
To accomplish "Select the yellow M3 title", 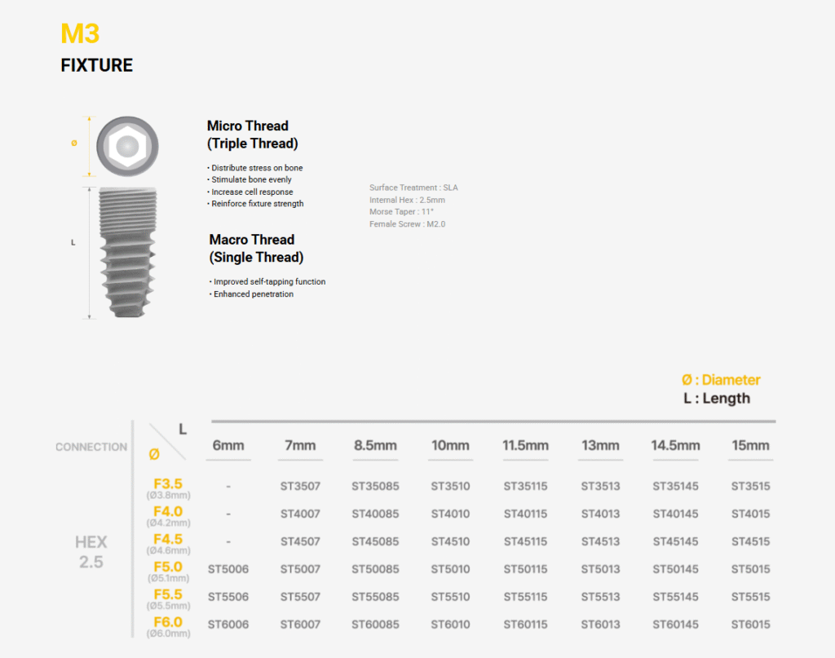I will coord(80,33).
